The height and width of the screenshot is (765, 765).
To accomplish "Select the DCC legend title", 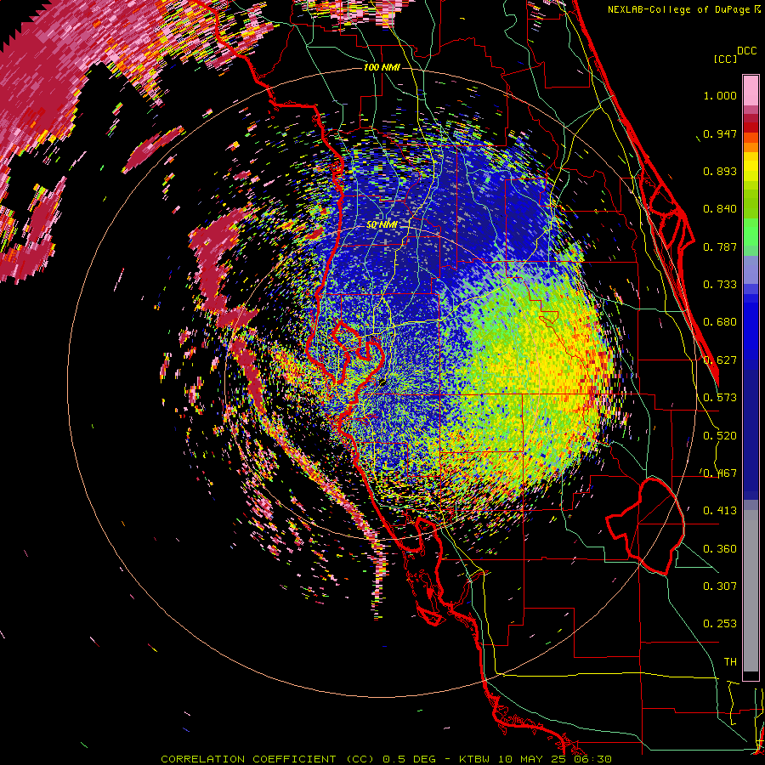I will pos(746,51).
